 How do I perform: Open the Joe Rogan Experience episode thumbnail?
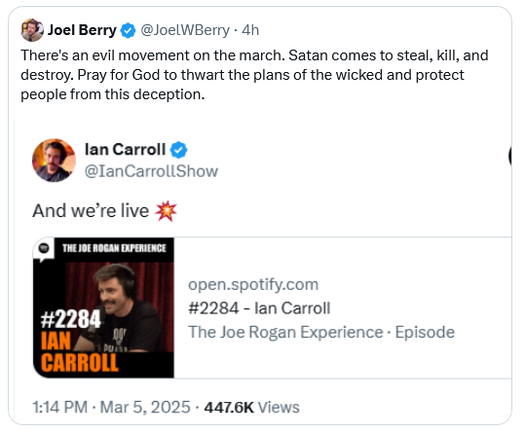click(x=103, y=307)
